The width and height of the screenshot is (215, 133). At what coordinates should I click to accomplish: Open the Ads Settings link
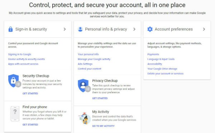tap(85, 64)
